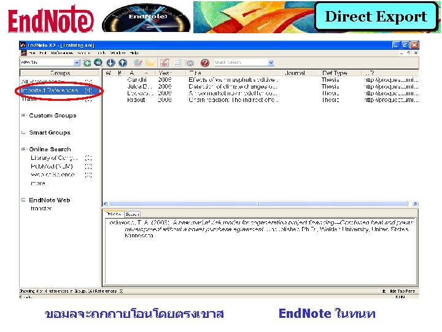Select the Julca B... reference row
This screenshot has width=442, height=332.
click(x=260, y=87)
